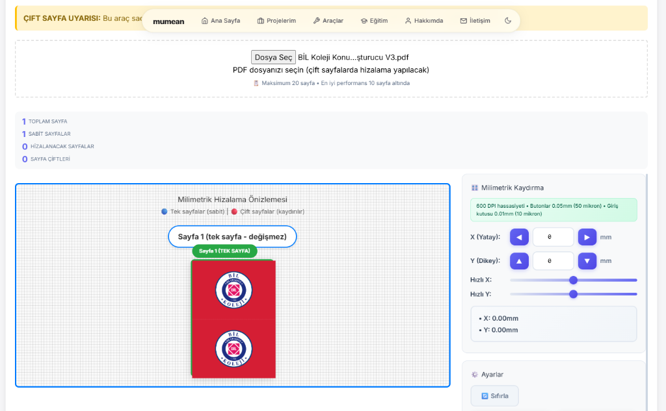
Task: Click the green Sayfa 1 (TEK SAYFA) badge
Action: pyautogui.click(x=224, y=251)
